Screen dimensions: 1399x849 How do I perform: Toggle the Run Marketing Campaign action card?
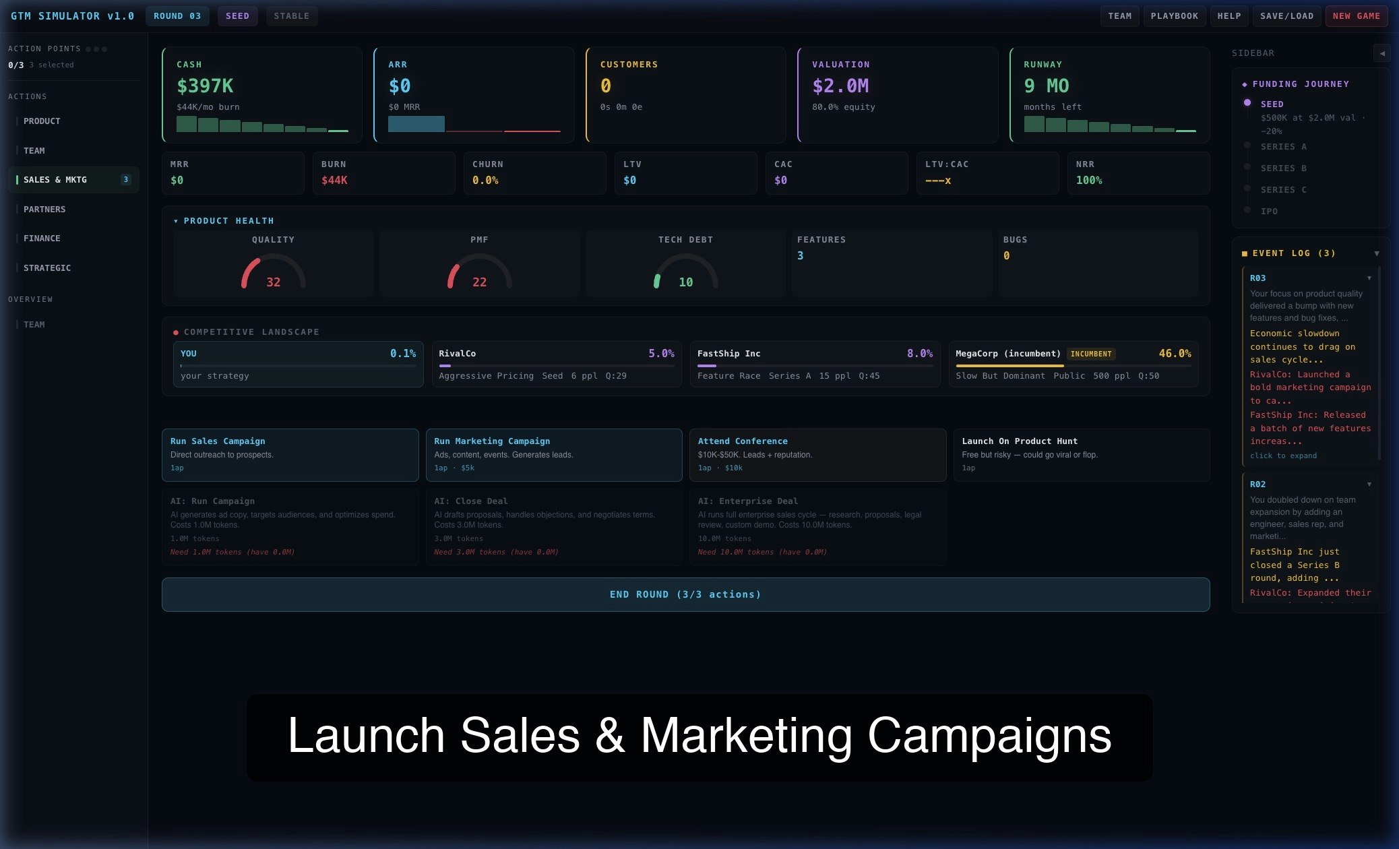coord(553,454)
